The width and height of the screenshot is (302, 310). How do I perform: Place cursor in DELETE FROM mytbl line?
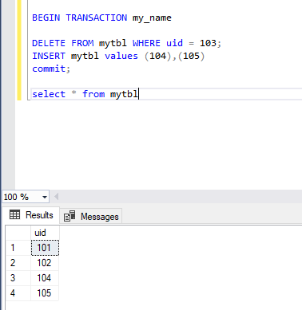click(x=126, y=43)
